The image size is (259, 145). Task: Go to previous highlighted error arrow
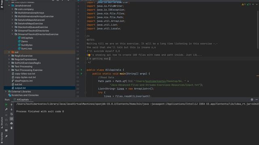pos(253,4)
